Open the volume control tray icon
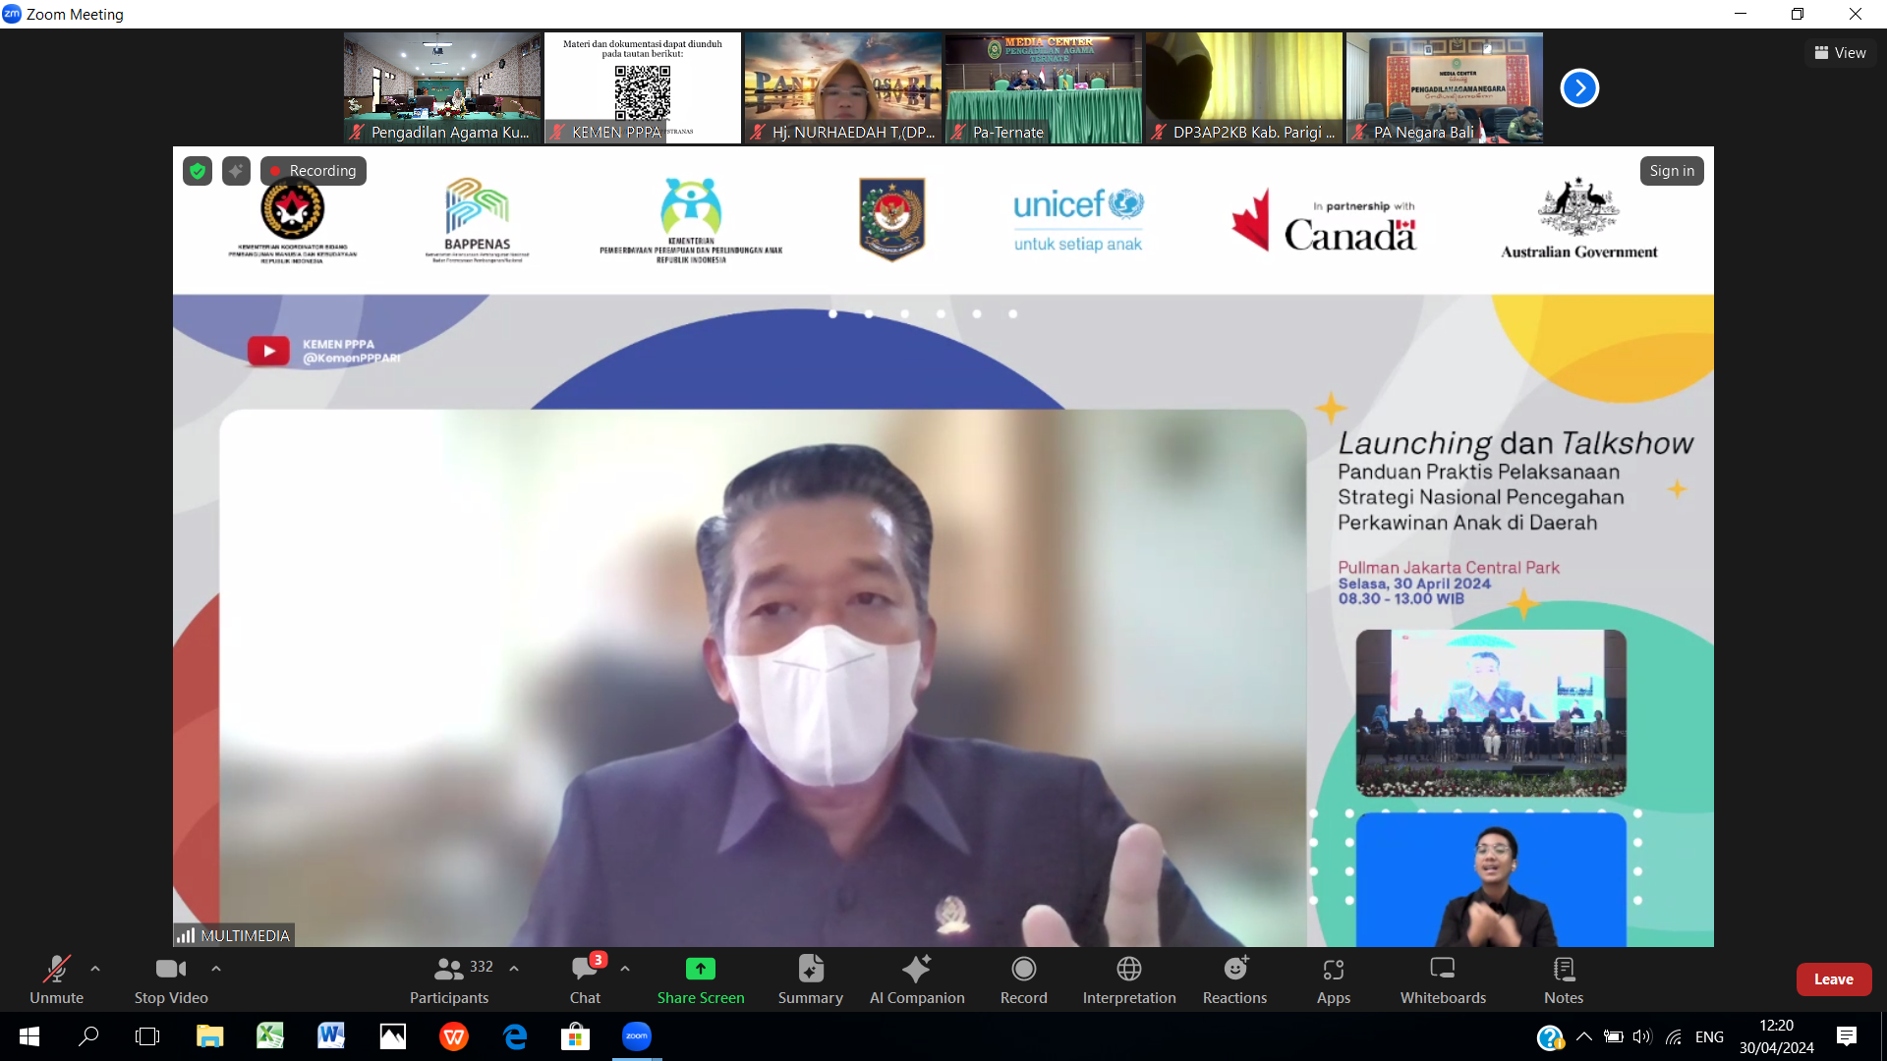Viewport: 1887px width, 1061px height. click(x=1642, y=1036)
